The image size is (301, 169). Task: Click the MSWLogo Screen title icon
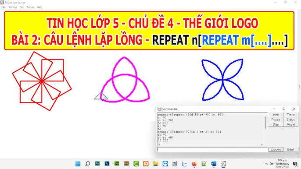point(2,3)
